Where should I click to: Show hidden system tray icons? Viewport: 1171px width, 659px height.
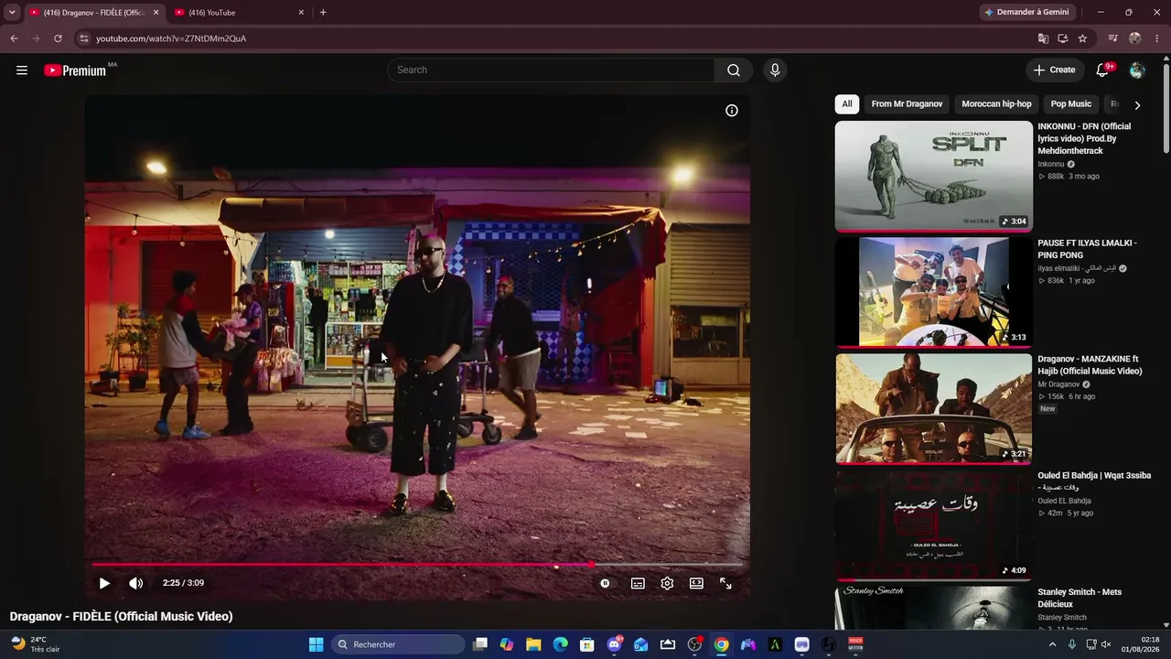pos(1052,644)
